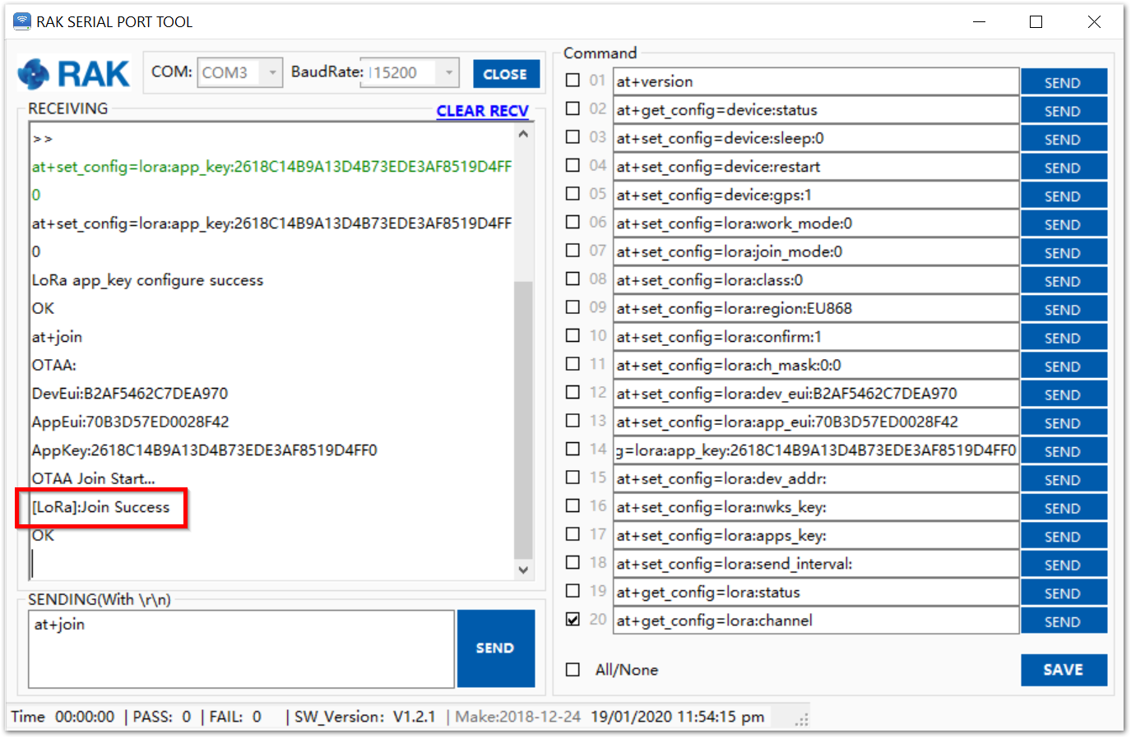Screen dimensions: 1131x738
Task: Click the app icon in title bar
Action: pos(22,21)
